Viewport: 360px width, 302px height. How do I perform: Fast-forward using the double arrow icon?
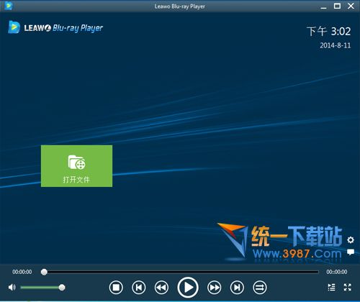click(215, 287)
